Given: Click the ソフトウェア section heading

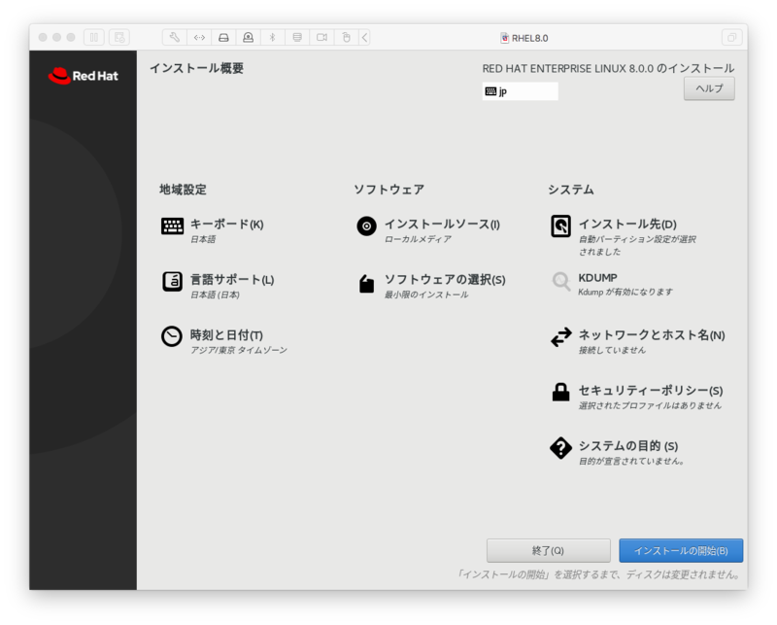Looking at the screenshot, I should (389, 190).
